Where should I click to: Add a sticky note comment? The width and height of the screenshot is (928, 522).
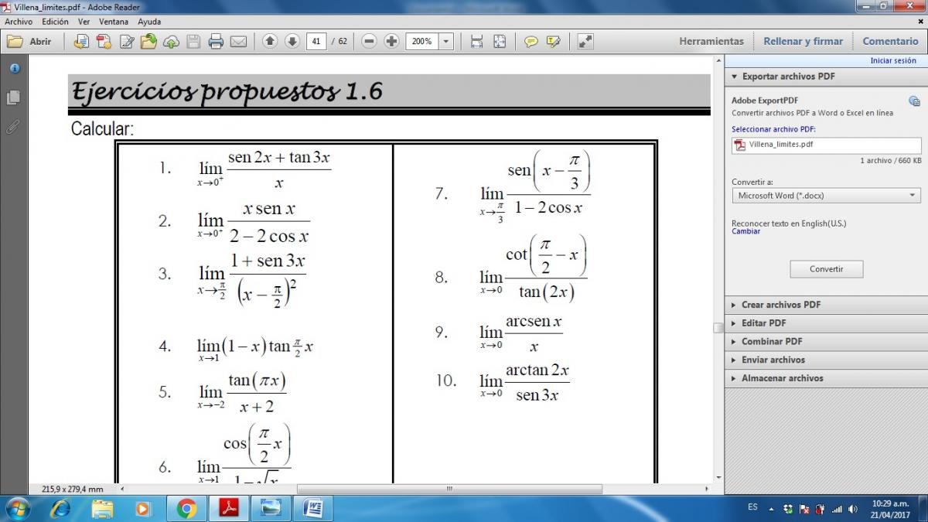pos(531,42)
